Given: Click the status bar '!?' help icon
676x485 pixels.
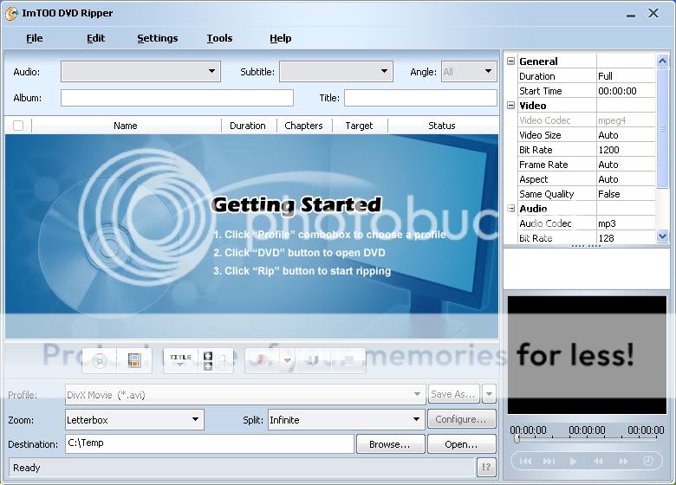Looking at the screenshot, I should [486, 468].
